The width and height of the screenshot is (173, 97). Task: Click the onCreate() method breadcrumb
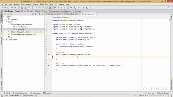coord(66,18)
